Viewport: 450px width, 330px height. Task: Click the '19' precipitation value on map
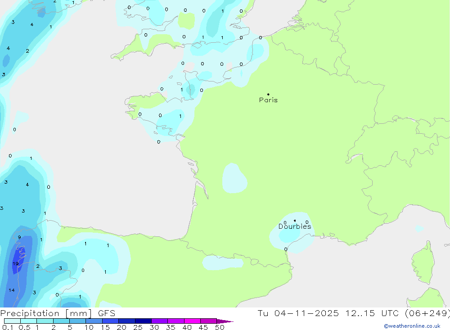click(x=15, y=264)
